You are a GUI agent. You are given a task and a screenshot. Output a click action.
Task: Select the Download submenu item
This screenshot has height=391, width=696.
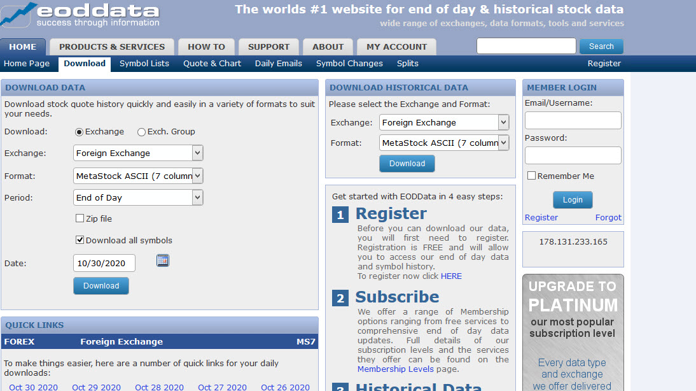coord(85,64)
